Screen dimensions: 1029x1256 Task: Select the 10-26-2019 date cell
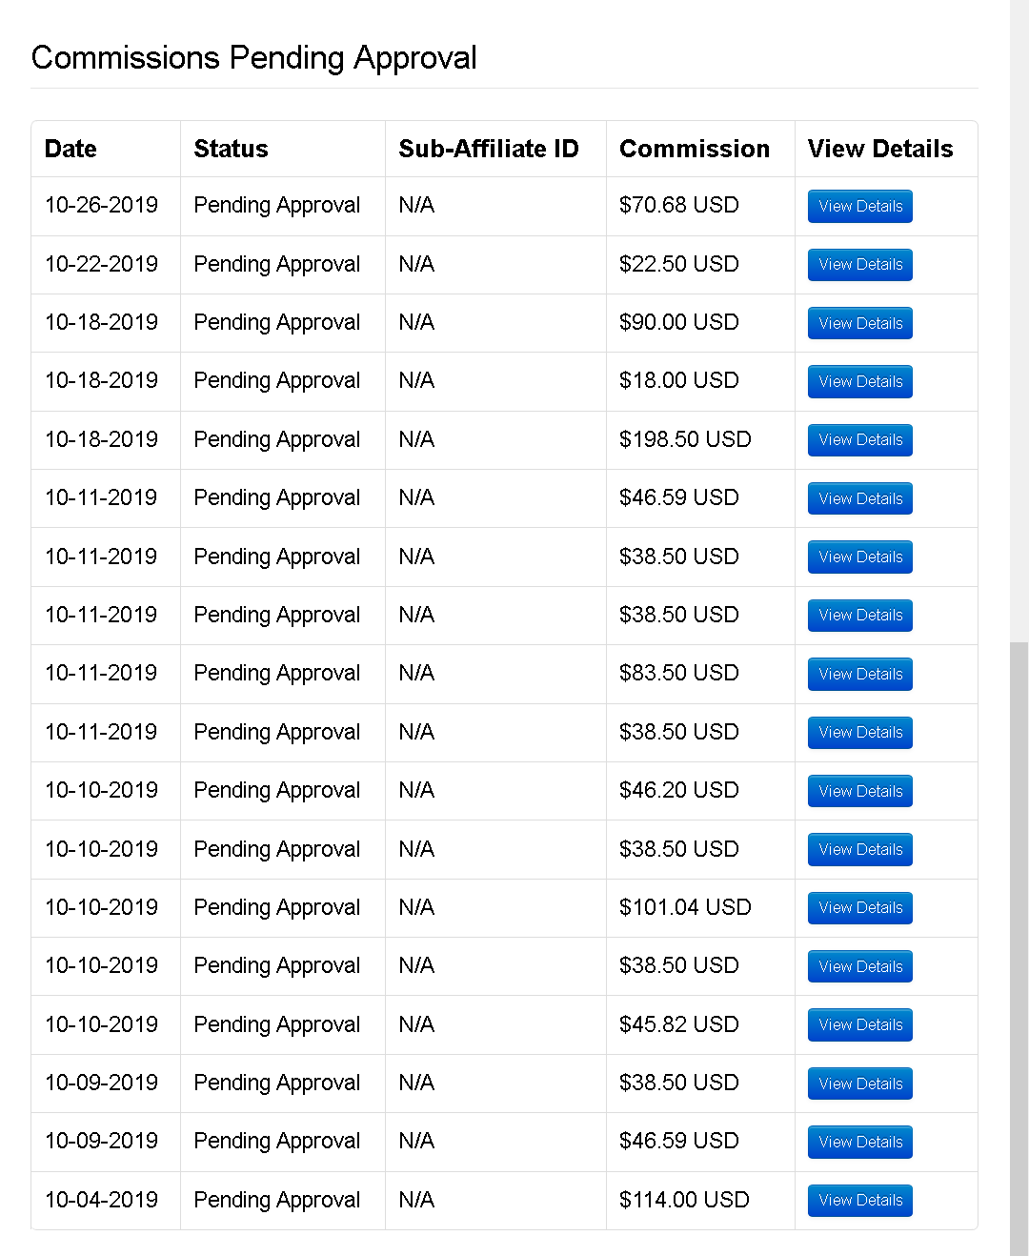click(101, 205)
